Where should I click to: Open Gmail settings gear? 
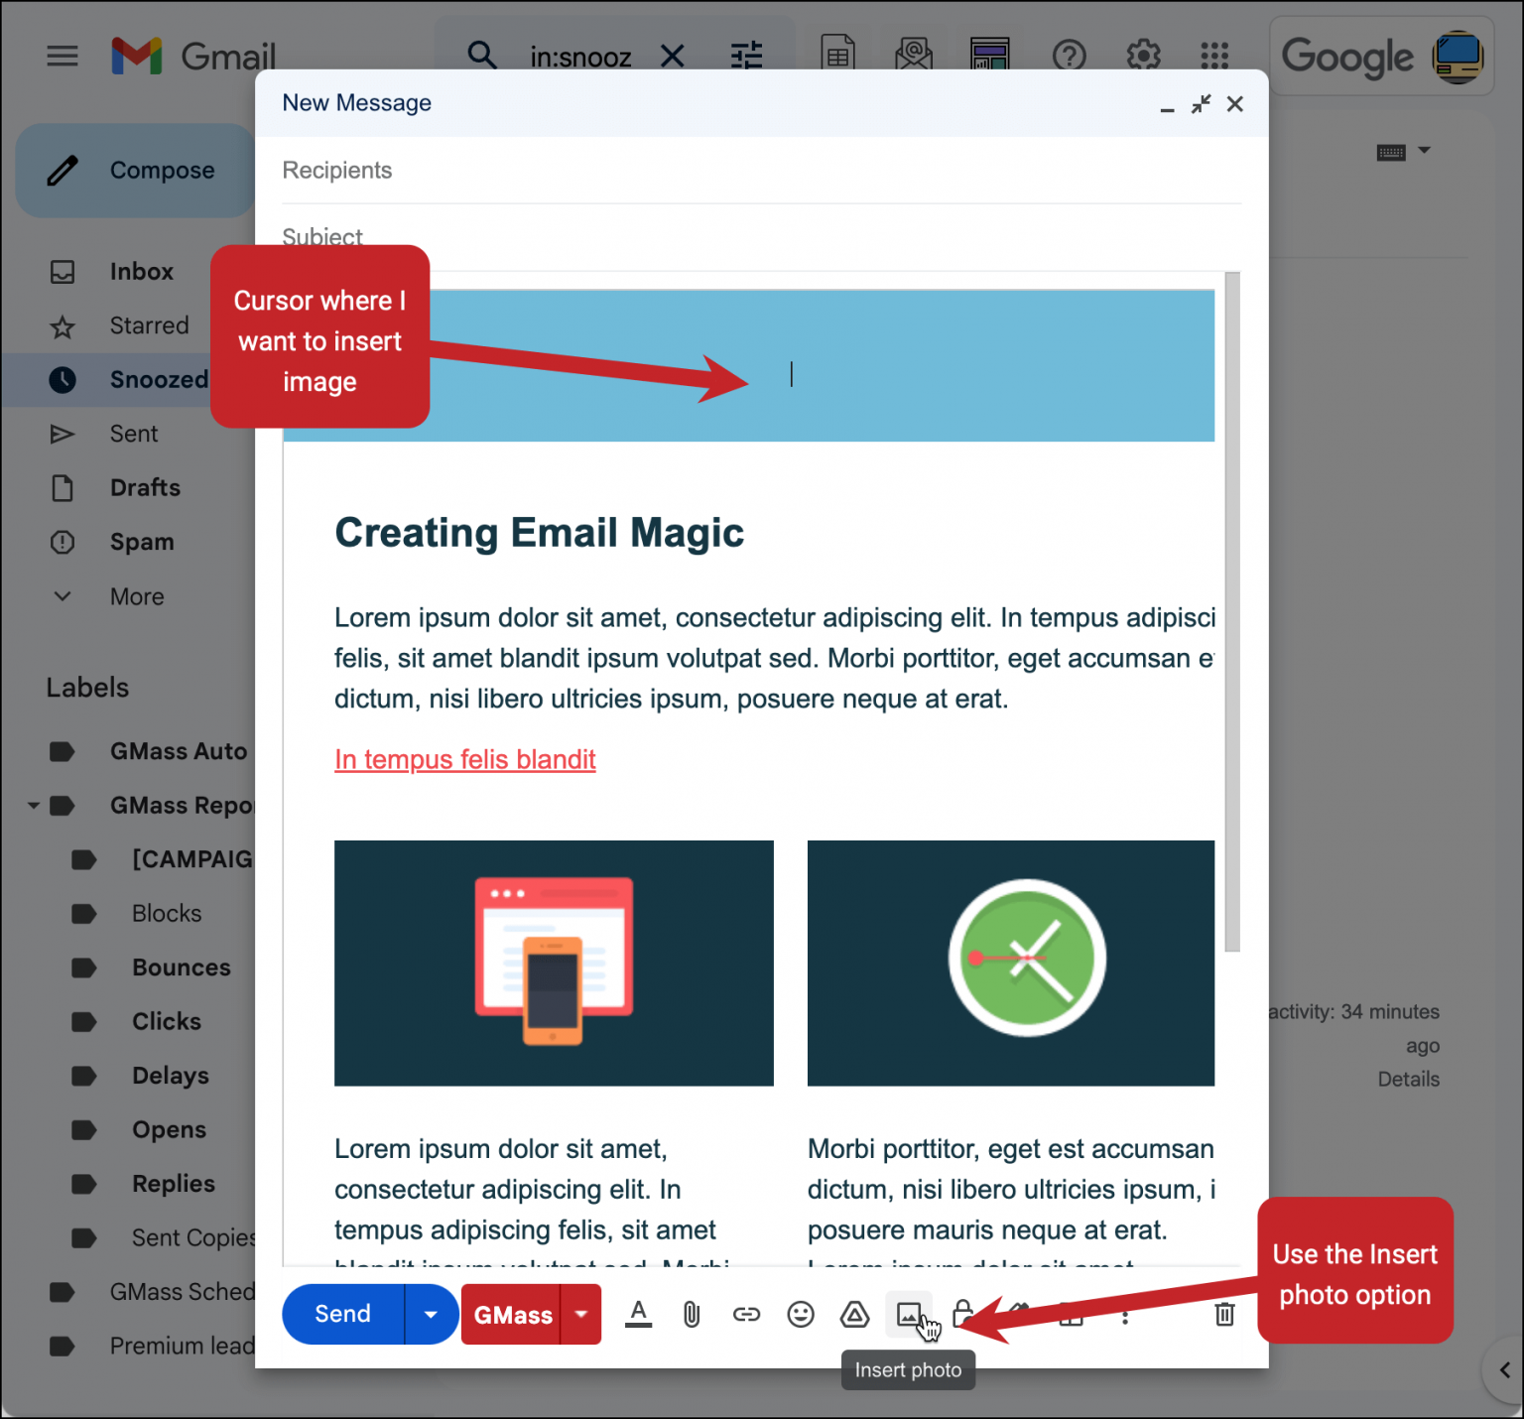pos(1143,57)
